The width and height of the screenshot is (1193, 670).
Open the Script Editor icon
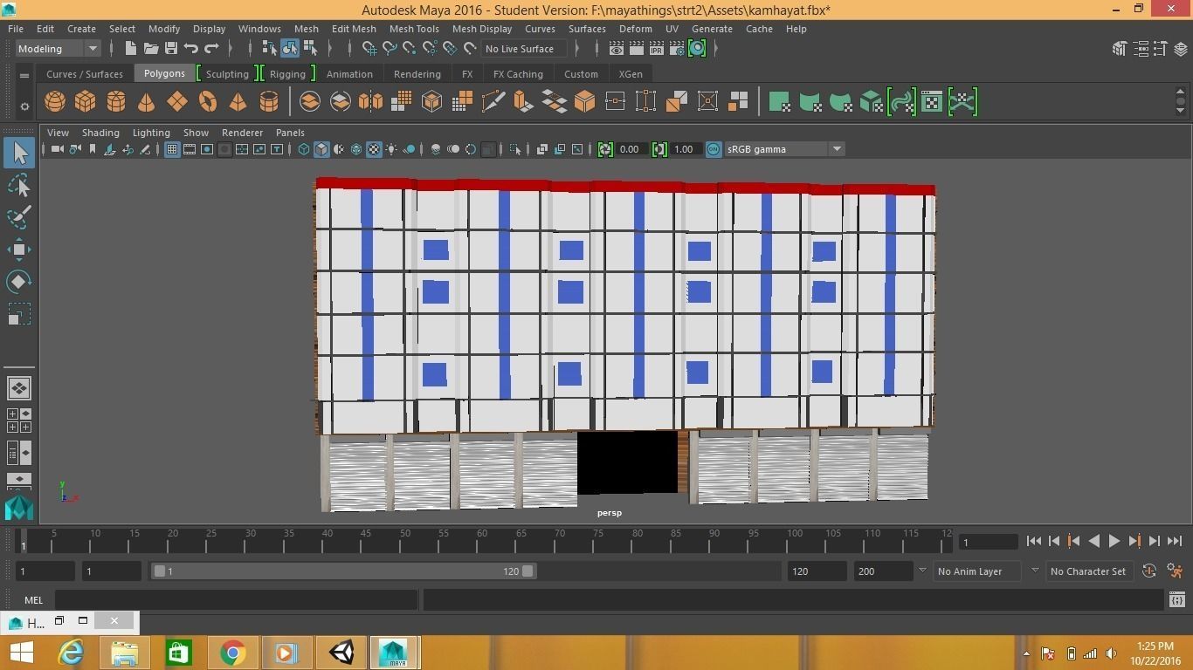click(1177, 600)
